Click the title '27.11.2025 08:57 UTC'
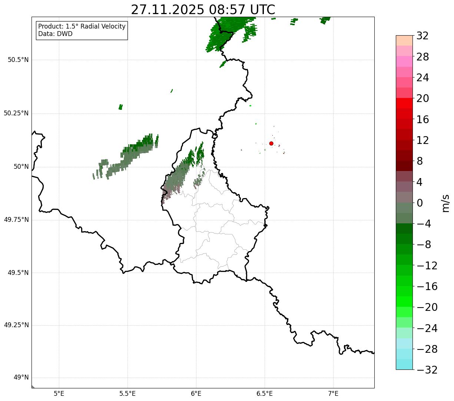 coord(203,10)
